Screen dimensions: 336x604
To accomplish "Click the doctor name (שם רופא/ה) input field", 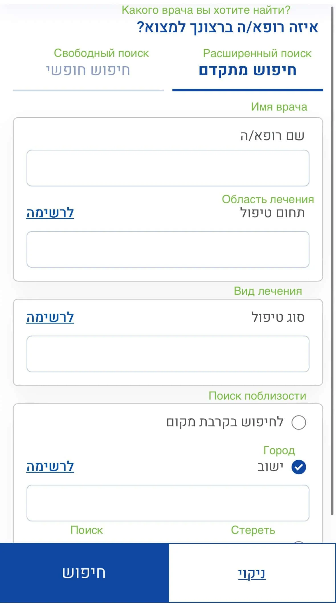I will [168, 168].
